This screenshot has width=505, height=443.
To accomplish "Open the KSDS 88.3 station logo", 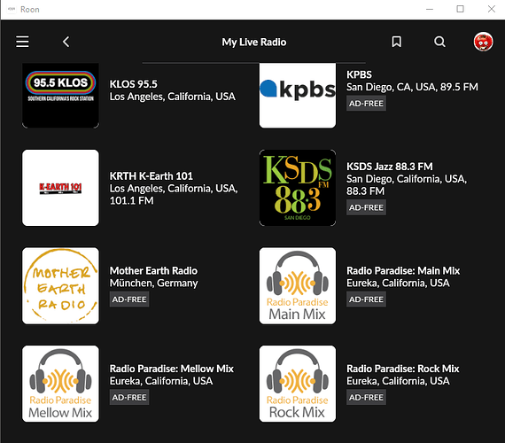I will point(298,188).
